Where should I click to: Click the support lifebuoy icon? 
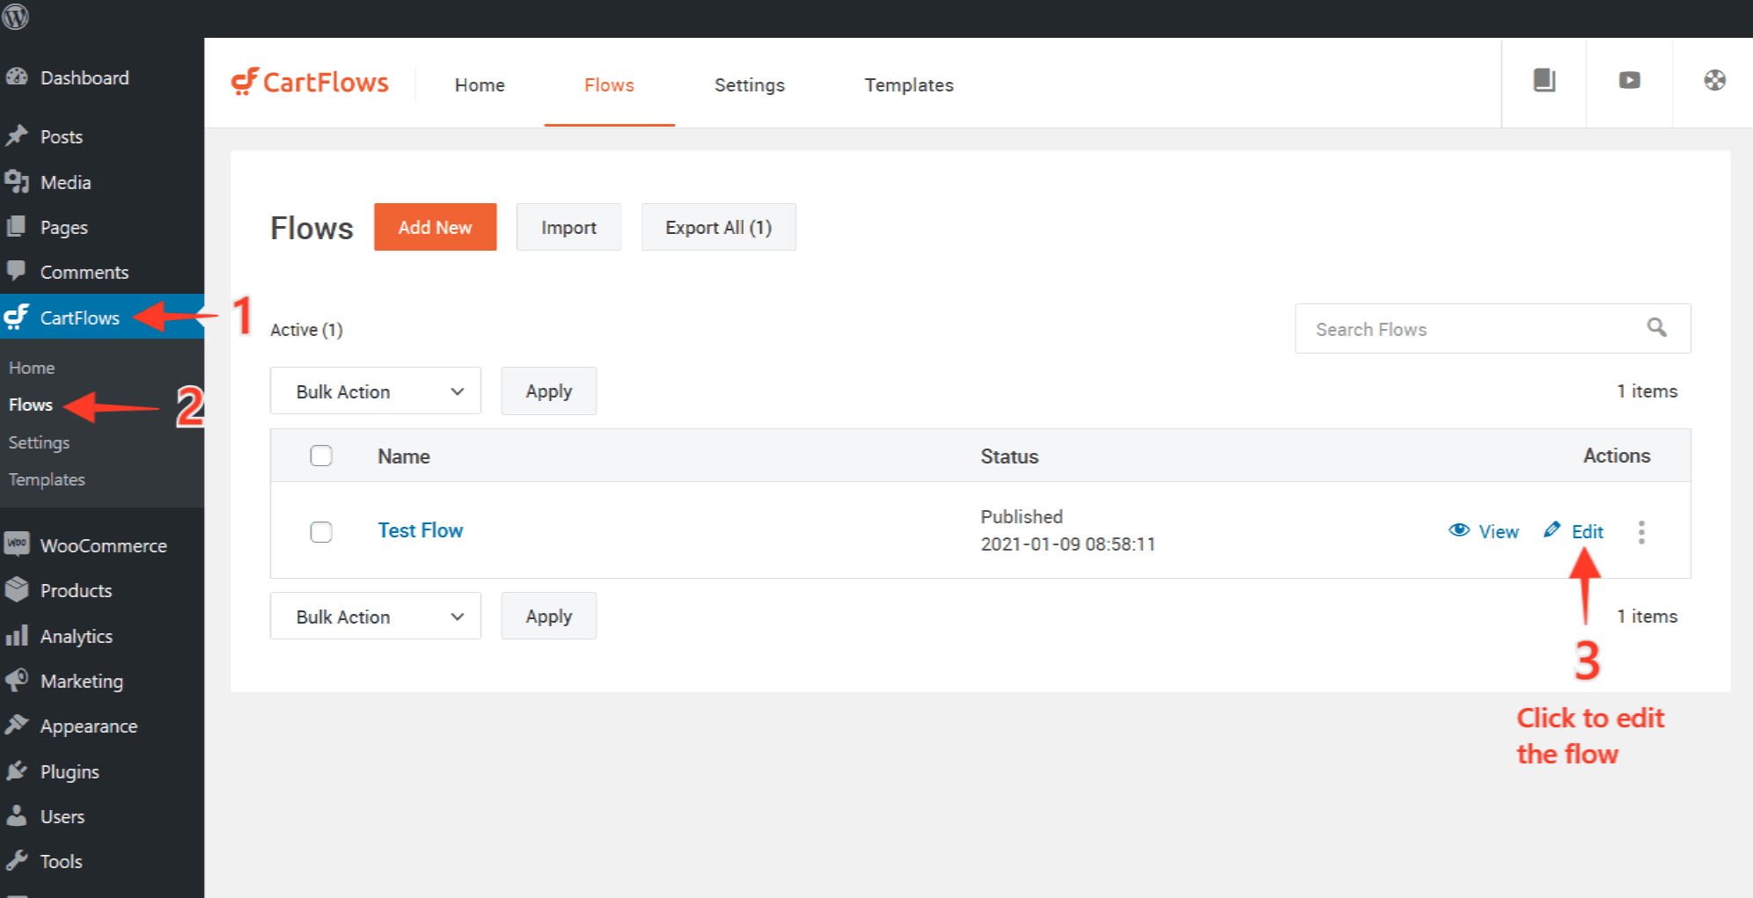tap(1714, 81)
